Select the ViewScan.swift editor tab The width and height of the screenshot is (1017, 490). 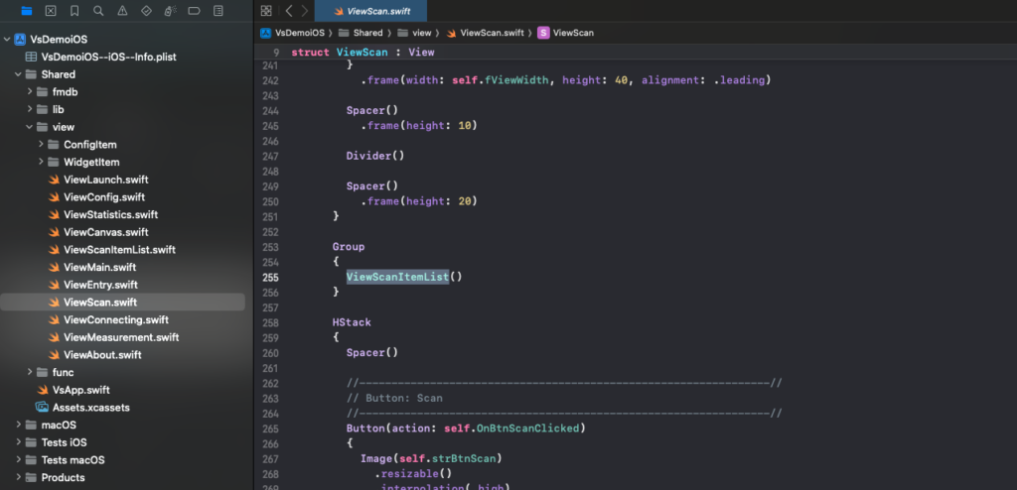tap(370, 11)
